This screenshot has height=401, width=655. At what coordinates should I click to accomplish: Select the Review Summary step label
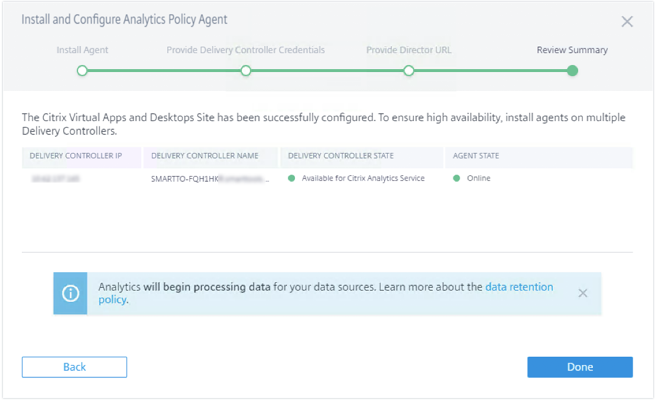(x=572, y=50)
